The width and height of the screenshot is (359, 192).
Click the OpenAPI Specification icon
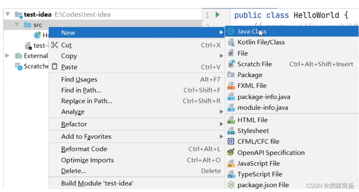click(x=231, y=152)
